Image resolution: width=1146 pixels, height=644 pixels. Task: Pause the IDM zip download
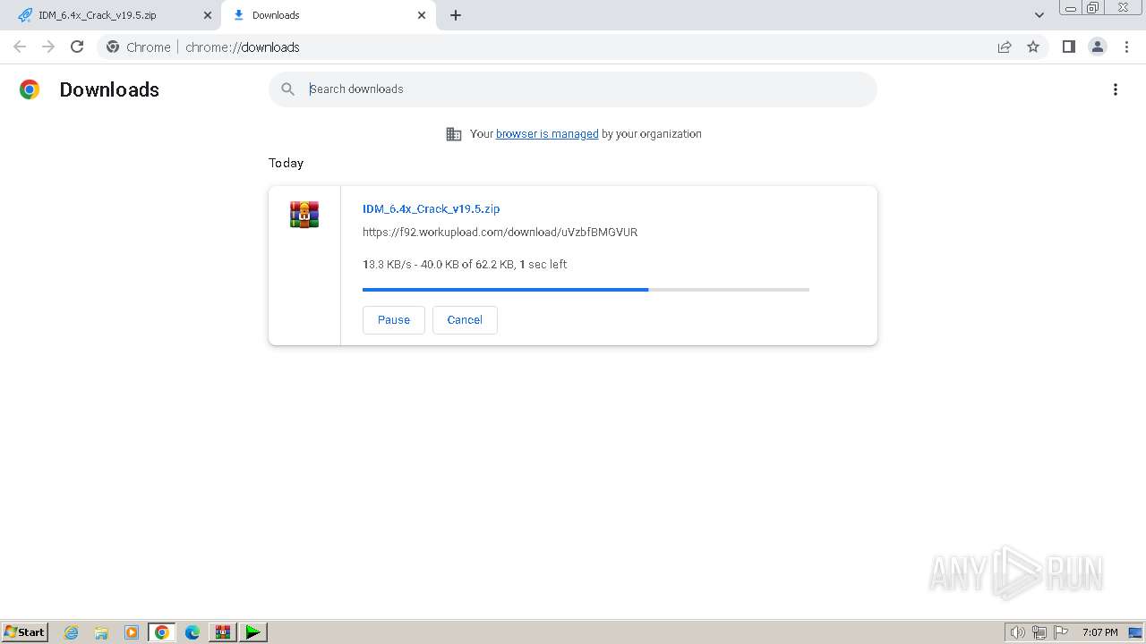394,320
